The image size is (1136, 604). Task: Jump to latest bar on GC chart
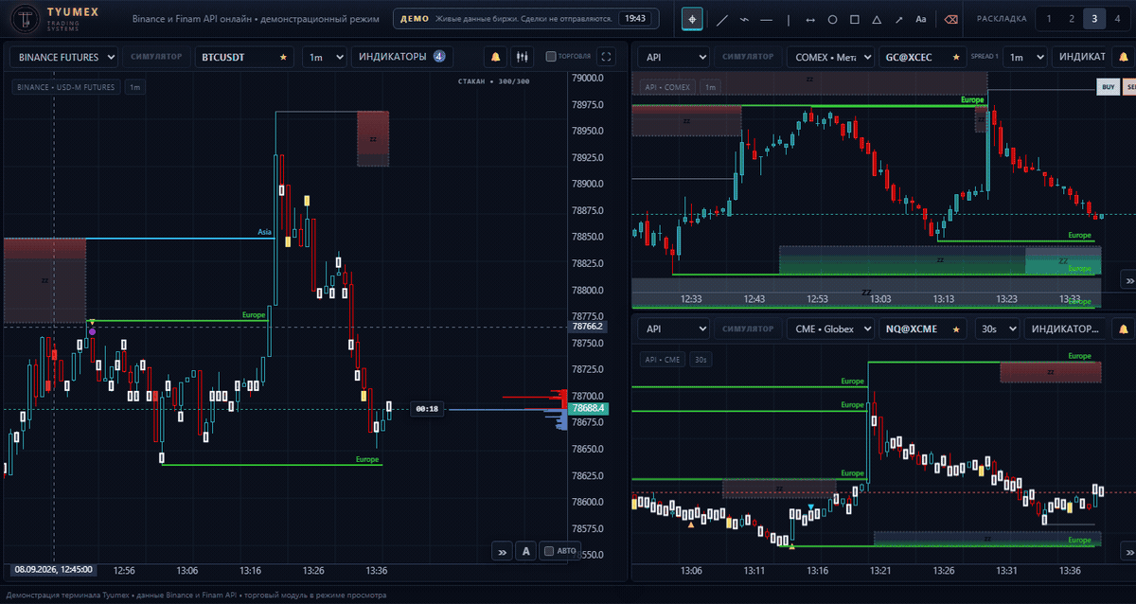pyautogui.click(x=1127, y=280)
